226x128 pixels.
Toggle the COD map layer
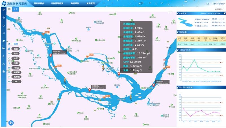(x=16, y=81)
